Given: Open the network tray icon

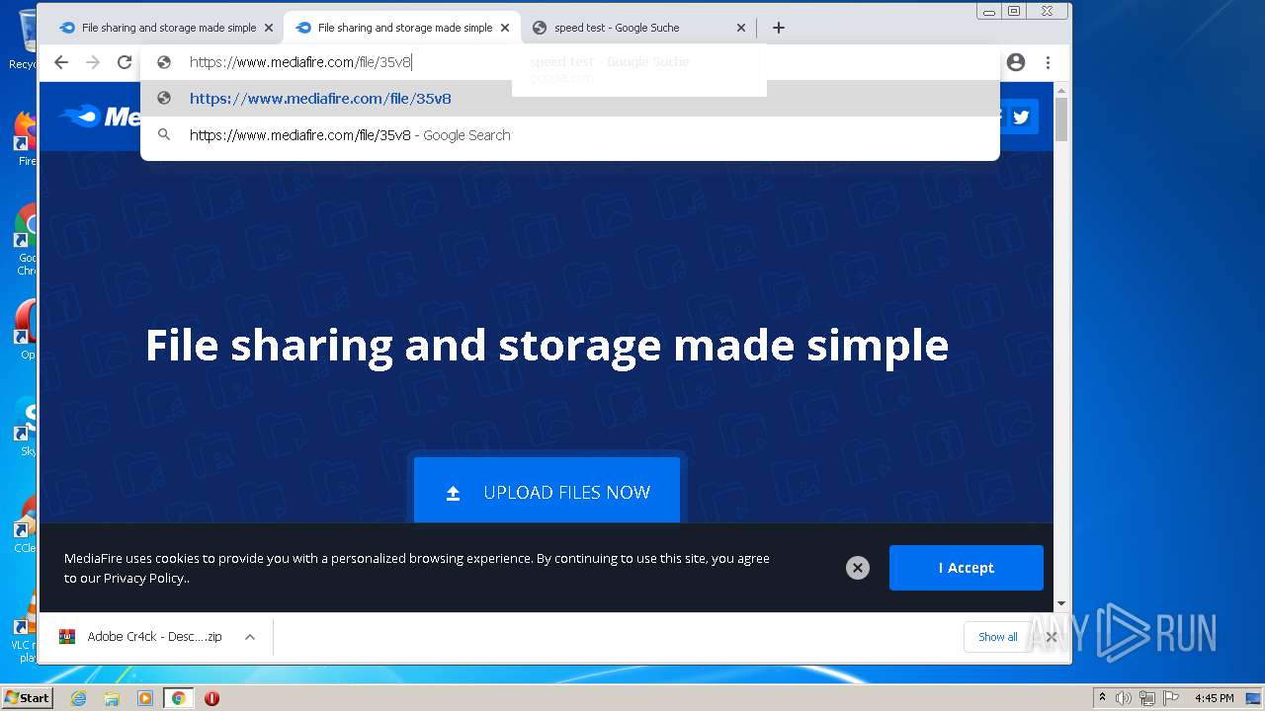Looking at the screenshot, I should click(1147, 698).
